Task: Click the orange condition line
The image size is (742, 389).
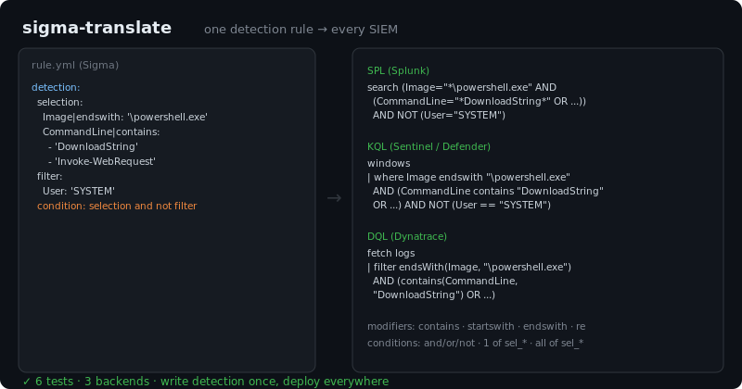Action: tap(117, 207)
